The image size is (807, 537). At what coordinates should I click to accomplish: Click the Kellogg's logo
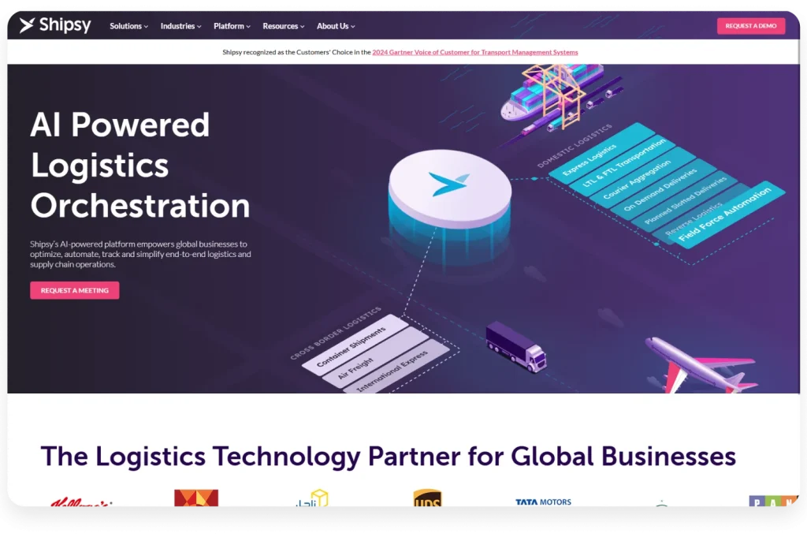click(81, 502)
